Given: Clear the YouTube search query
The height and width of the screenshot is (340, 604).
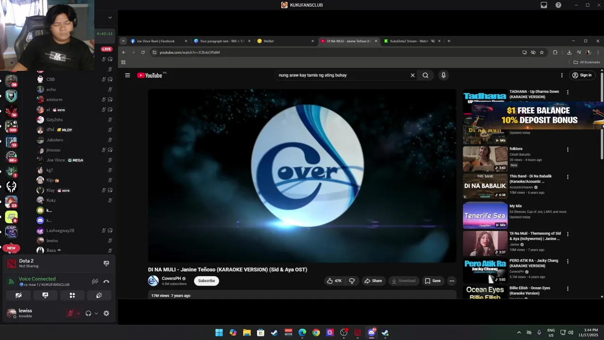Looking at the screenshot, I should tap(412, 75).
